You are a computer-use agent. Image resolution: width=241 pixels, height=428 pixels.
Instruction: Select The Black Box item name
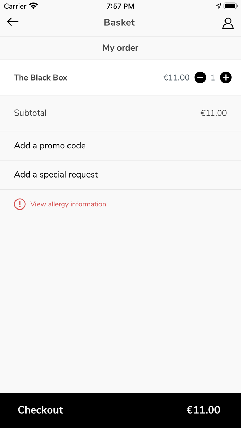point(41,78)
